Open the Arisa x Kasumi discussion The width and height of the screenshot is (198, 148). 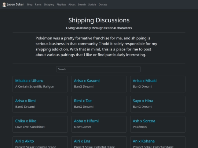coord(87,81)
